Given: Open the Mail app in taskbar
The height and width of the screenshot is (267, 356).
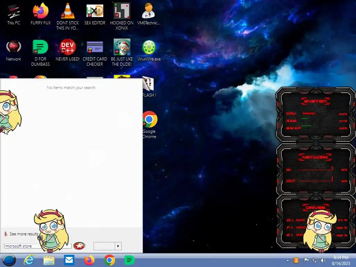Looking at the screenshot, I should pyautogui.click(x=69, y=260).
